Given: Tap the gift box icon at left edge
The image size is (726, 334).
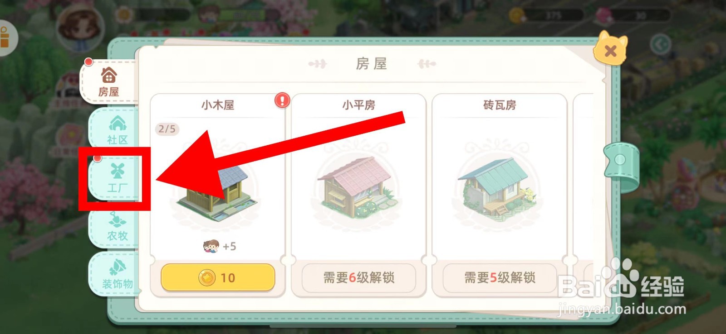Looking at the screenshot, I should [x=5, y=38].
